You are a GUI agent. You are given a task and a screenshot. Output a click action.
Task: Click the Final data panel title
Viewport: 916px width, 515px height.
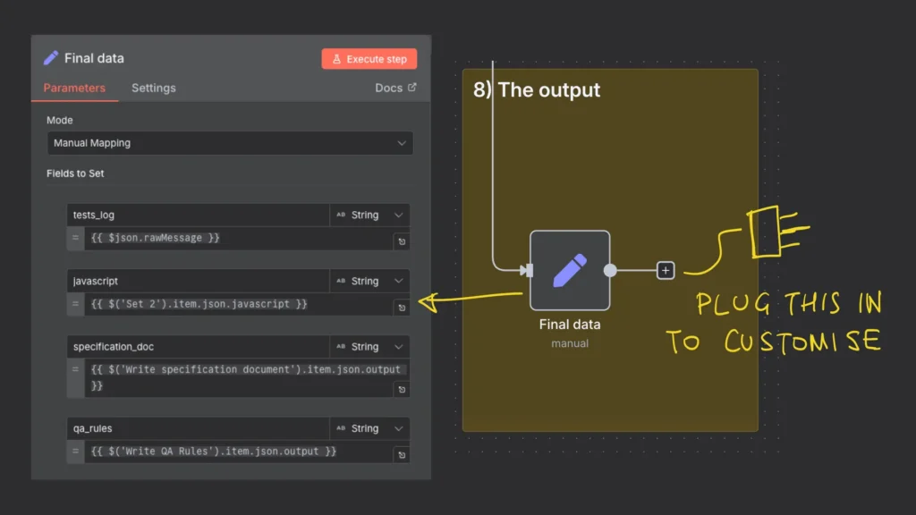pyautogui.click(x=94, y=58)
